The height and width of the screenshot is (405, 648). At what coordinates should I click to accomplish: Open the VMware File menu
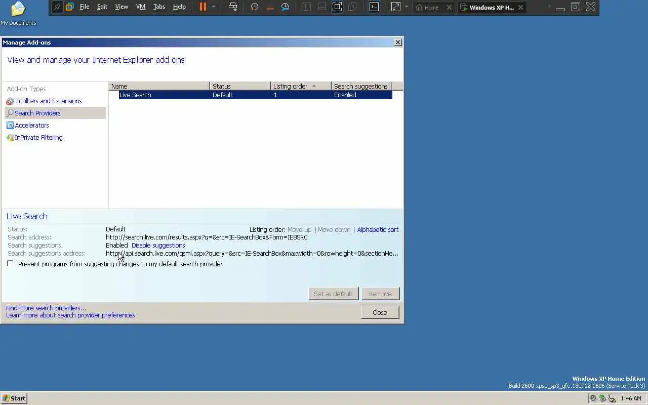85,7
